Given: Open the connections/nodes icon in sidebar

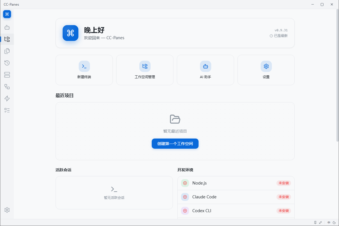Looking at the screenshot, I should 7,87.
